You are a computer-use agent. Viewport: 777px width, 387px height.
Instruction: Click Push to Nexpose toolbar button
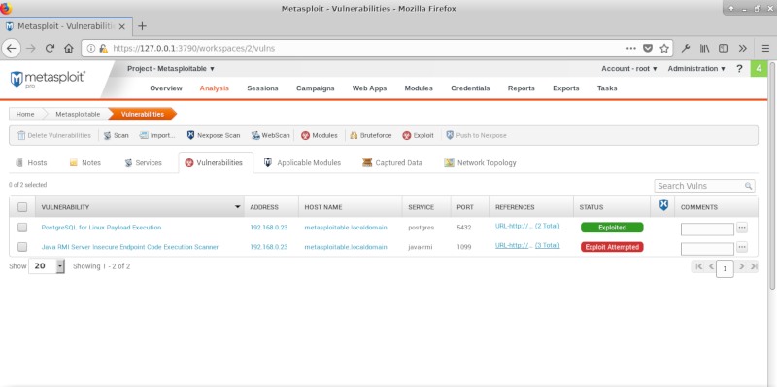pos(476,135)
